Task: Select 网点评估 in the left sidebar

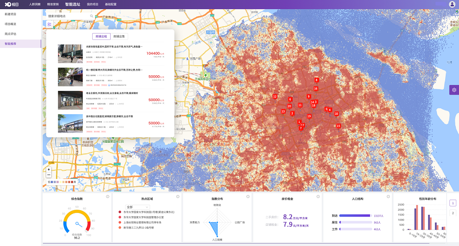Action: [x=11, y=34]
